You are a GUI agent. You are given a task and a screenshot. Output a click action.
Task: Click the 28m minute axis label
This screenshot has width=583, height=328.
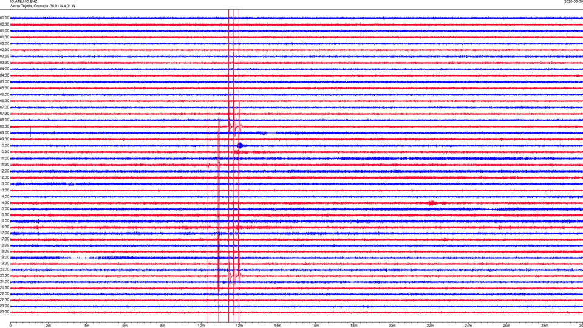545,326
